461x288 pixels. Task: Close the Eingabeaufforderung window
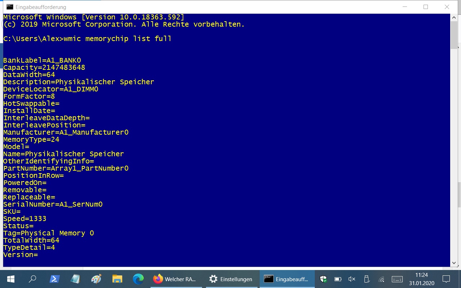(447, 7)
